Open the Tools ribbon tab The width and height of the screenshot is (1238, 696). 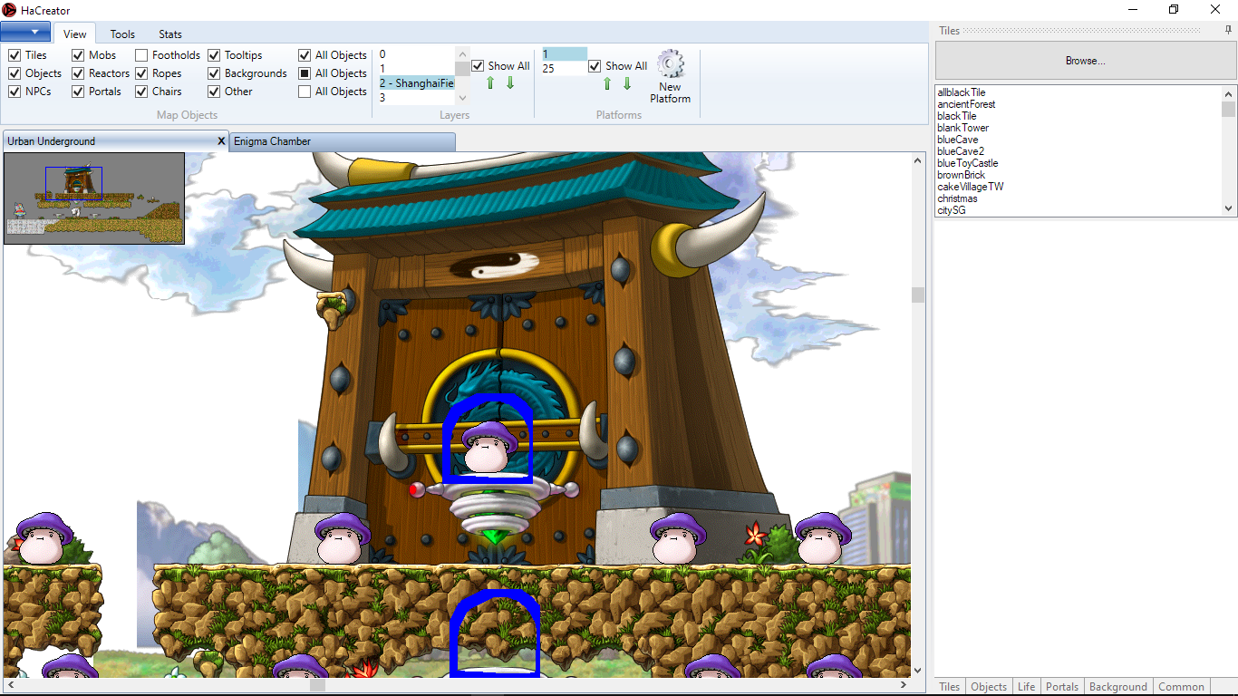[x=122, y=34]
